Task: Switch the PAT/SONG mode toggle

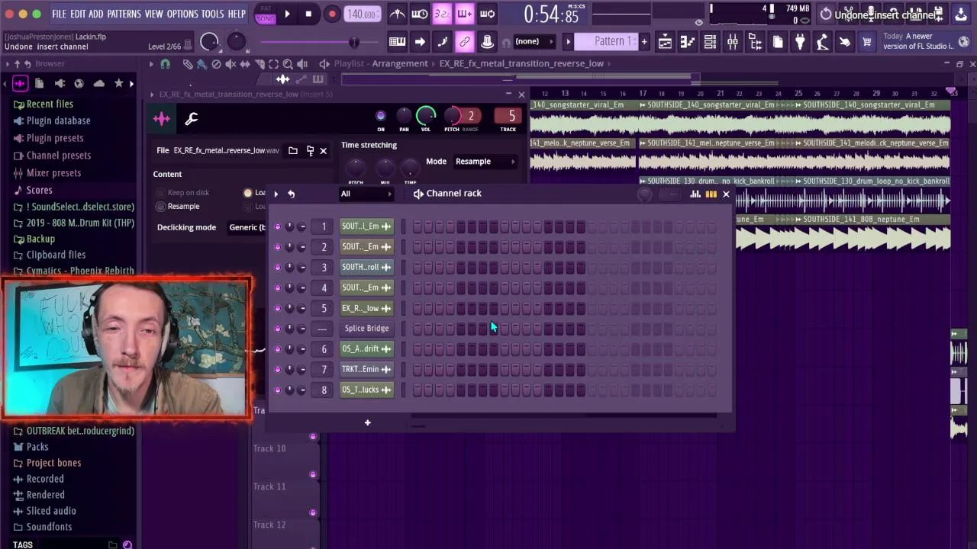Action: coord(266,14)
